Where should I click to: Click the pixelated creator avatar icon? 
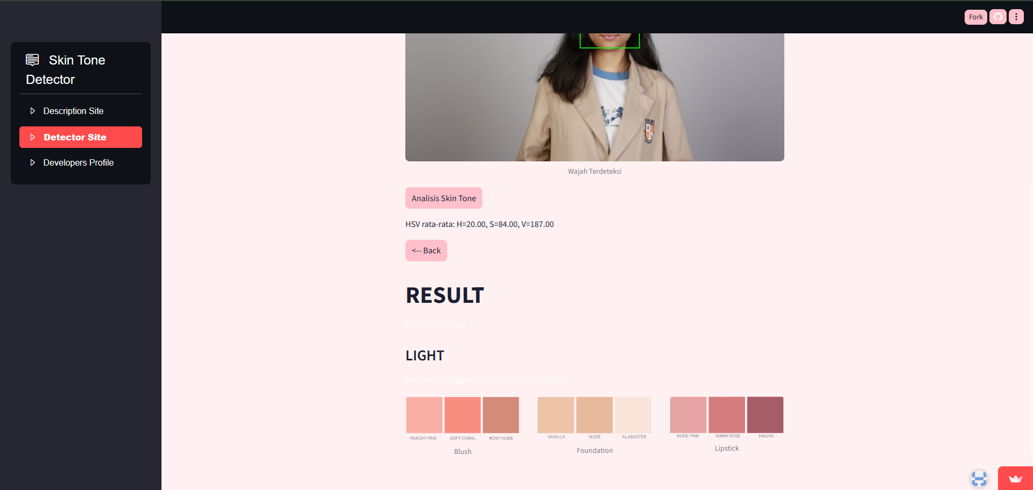979,478
